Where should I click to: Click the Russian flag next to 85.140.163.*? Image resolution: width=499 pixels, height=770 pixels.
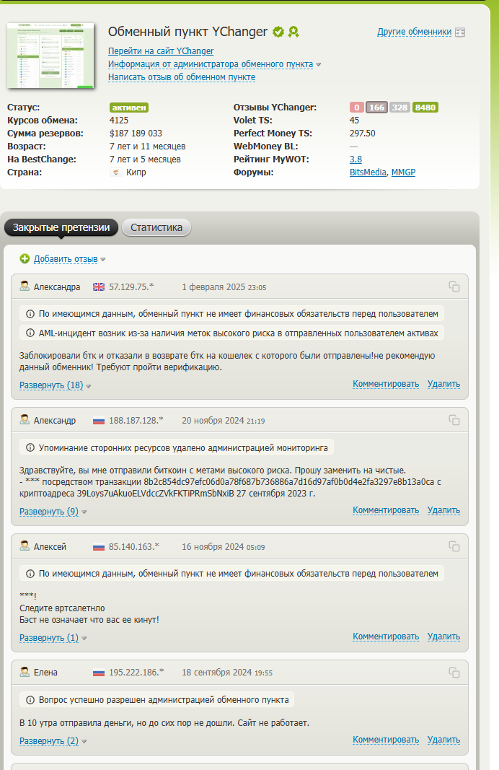pos(99,547)
